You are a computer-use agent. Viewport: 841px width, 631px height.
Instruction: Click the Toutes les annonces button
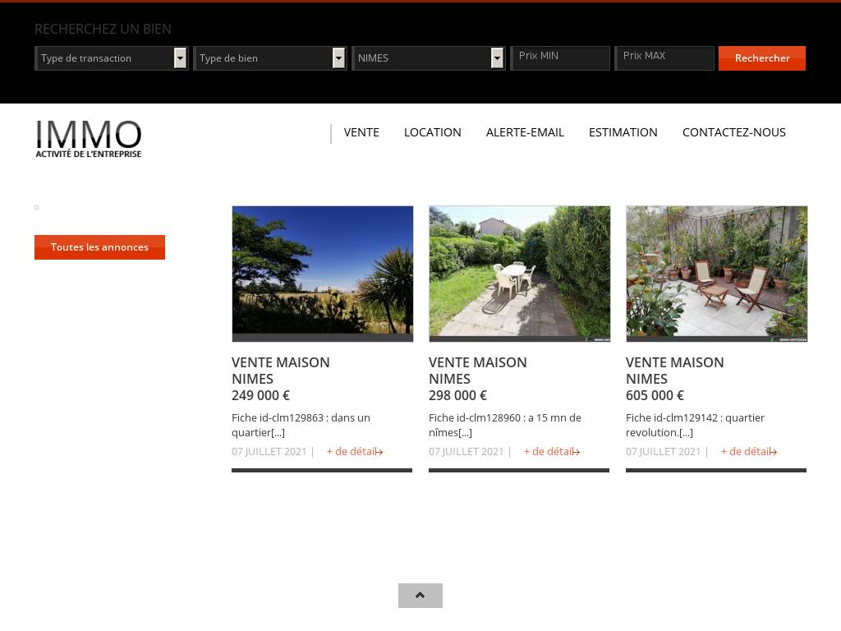99,247
